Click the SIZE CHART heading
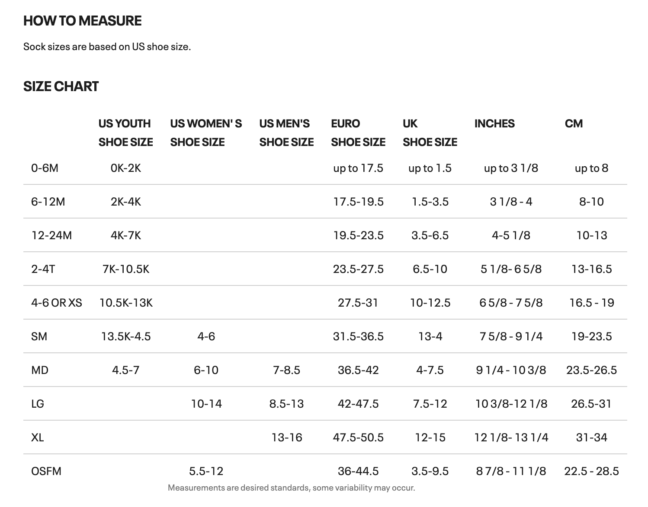 click(x=61, y=86)
